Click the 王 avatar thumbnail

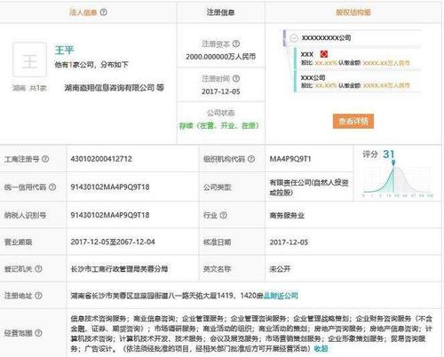[29, 59]
